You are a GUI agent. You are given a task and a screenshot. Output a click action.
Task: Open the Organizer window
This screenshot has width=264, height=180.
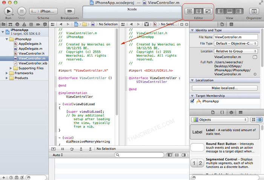(x=254, y=11)
